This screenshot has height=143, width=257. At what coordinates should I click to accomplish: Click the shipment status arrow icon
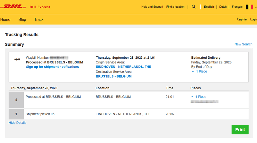(x=17, y=59)
